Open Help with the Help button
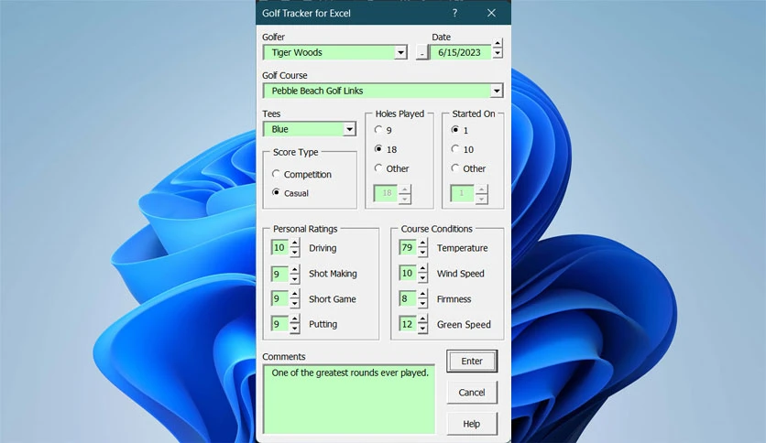The image size is (766, 443). coord(472,424)
